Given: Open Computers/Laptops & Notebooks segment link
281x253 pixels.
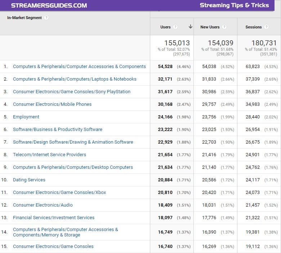Looking at the screenshot, I should point(75,79).
